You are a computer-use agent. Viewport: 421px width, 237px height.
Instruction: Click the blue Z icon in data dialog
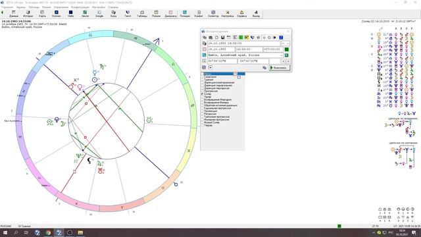click(281, 38)
